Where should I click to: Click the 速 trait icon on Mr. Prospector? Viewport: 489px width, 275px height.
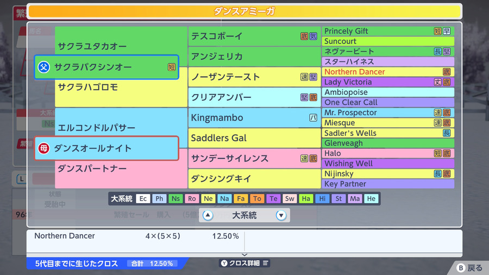pos(438,112)
